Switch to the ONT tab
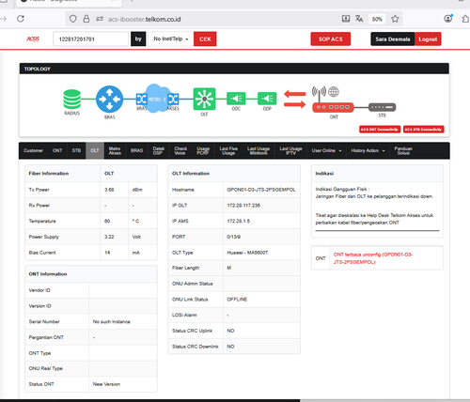The image size is (470, 402). 57,150
